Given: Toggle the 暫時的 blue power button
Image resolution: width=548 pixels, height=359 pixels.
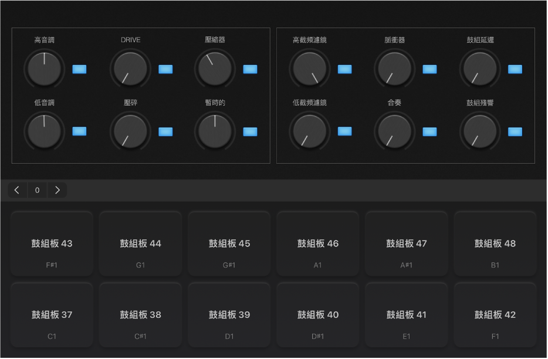Looking at the screenshot, I should click(250, 132).
